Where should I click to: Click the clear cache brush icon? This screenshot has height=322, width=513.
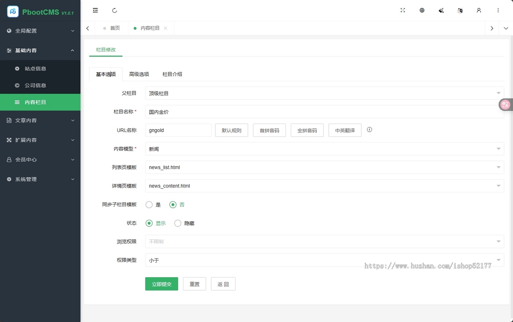pos(441,10)
